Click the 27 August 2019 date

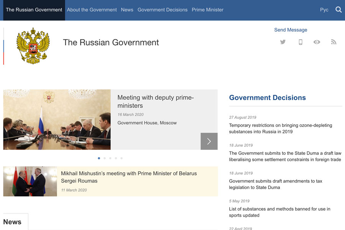point(243,118)
